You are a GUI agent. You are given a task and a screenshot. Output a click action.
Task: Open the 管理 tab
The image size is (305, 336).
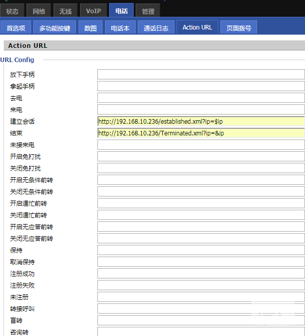pos(148,11)
